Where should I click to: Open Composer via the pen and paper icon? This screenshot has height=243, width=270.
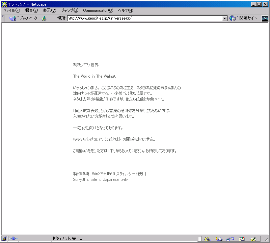tap(253, 239)
